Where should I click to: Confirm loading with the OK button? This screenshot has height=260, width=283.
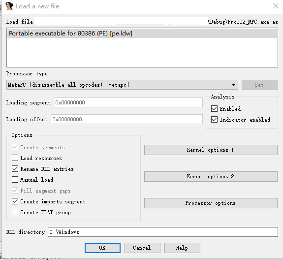coord(102,248)
